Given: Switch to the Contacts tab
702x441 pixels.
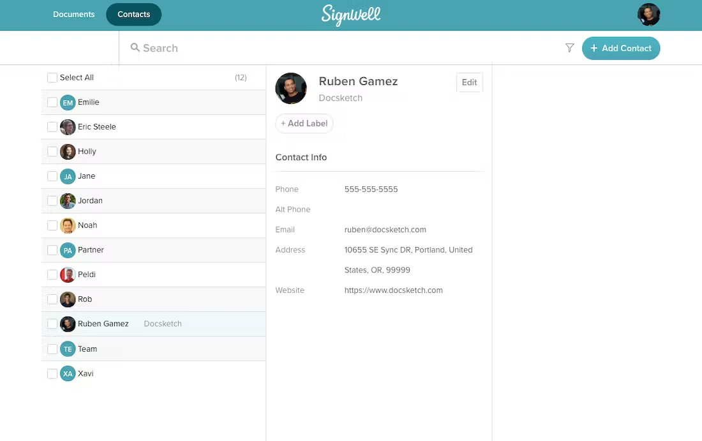Looking at the screenshot, I should [133, 14].
